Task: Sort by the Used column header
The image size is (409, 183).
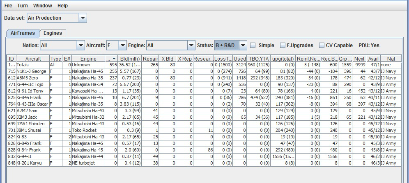Action: [239, 59]
